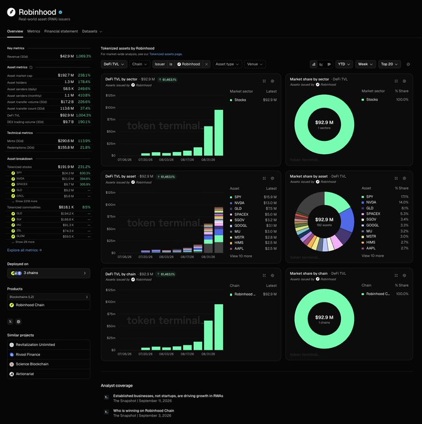This screenshot has width=422, height=424.
Task: Select the line chart view icon
Action: tap(321, 64)
